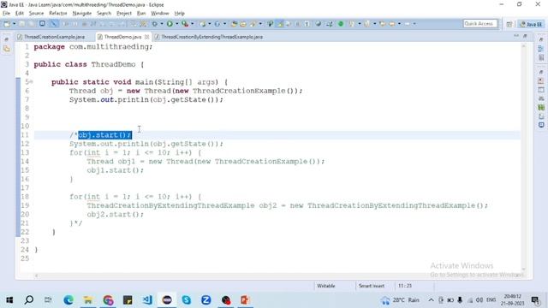Viewport: 548px width, 308px height.
Task: Open the Navigate menu
Action: pos(82,14)
